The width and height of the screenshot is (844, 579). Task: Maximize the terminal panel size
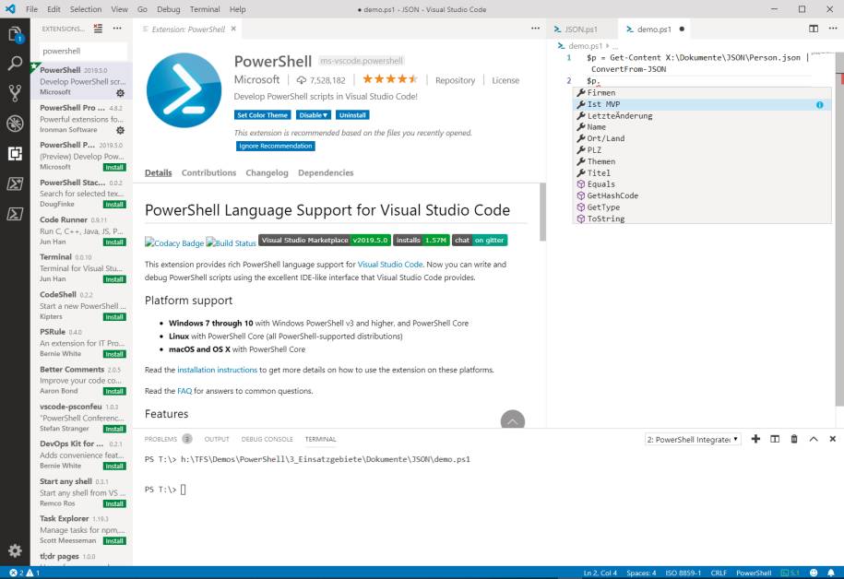[814, 439]
